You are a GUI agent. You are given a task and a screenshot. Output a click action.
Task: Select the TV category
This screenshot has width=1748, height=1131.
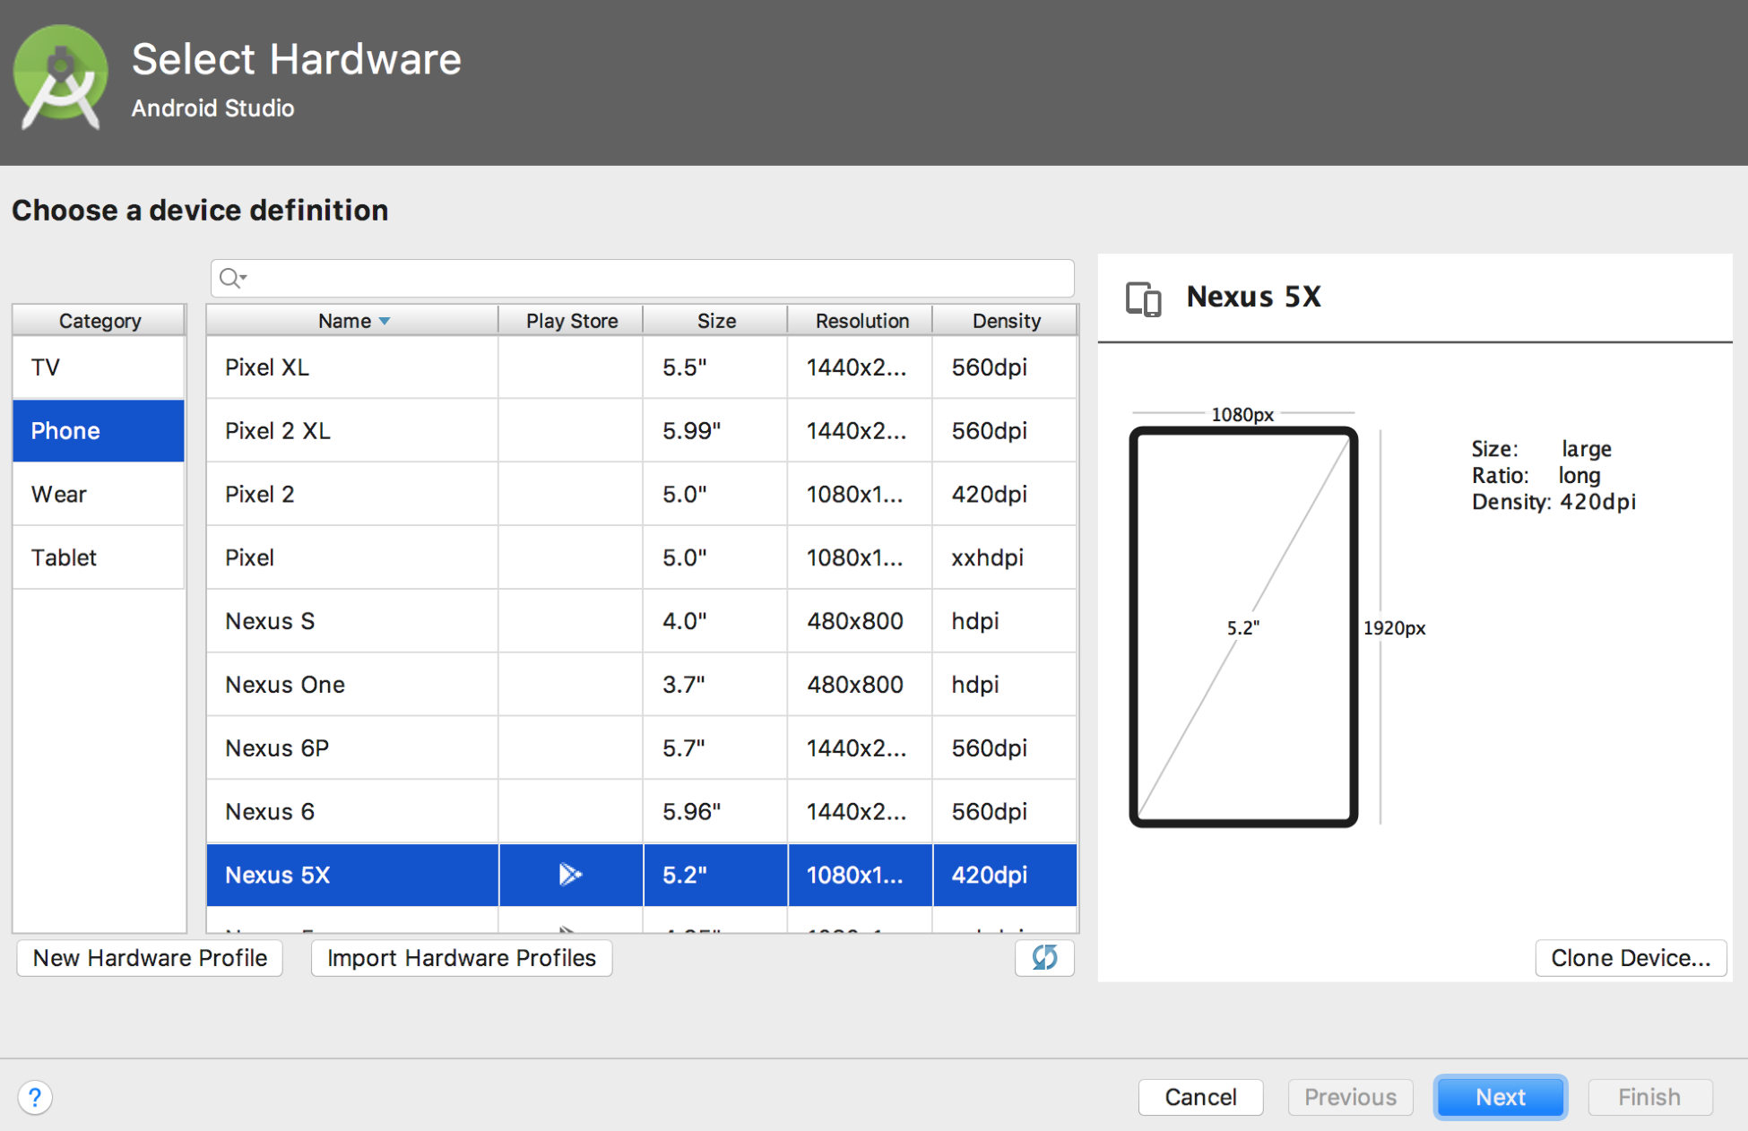(x=99, y=367)
